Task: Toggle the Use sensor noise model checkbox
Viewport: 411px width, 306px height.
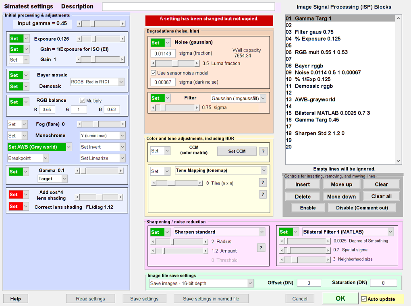Action: [154, 73]
